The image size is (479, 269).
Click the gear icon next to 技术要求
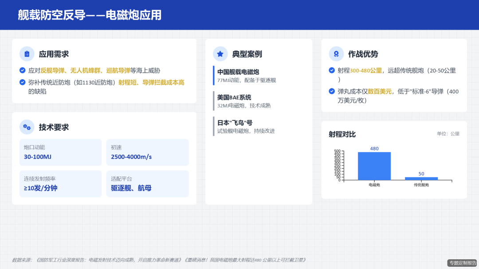click(27, 127)
